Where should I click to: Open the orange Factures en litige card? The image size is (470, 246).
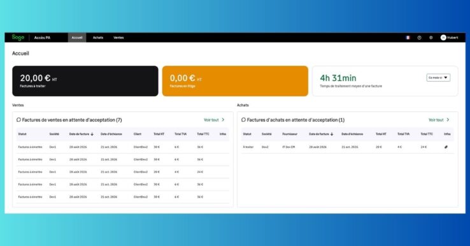tap(235, 81)
